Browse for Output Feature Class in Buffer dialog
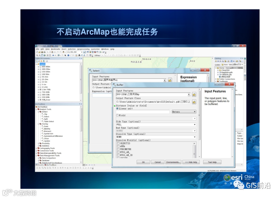This screenshot has width=280, height=198. (194, 102)
